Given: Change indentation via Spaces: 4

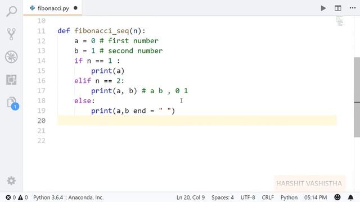Looking at the screenshot, I should [x=223, y=198].
